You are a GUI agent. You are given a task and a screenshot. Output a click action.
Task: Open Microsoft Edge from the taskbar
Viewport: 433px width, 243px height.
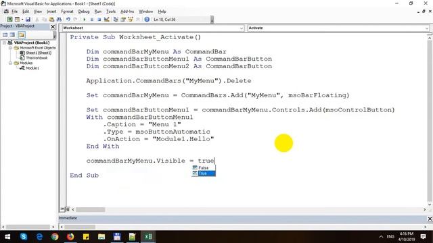tap(39, 237)
